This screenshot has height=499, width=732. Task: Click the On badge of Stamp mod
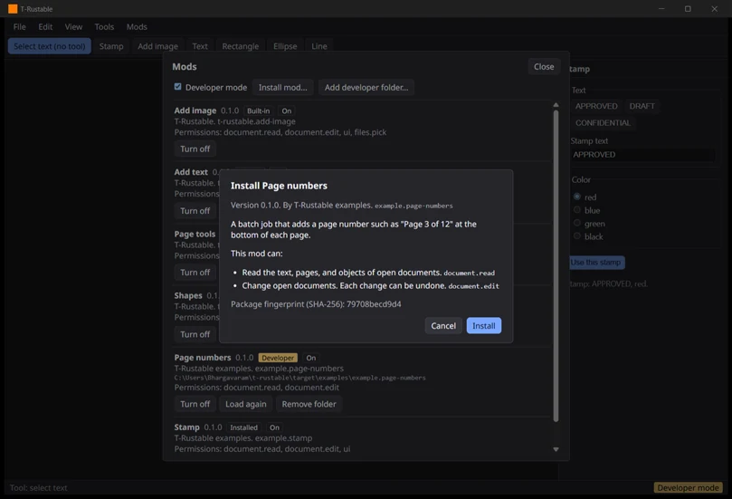274,427
